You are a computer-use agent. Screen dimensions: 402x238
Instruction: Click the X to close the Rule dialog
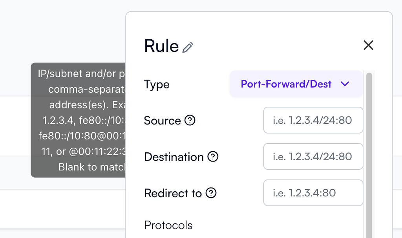(x=368, y=45)
